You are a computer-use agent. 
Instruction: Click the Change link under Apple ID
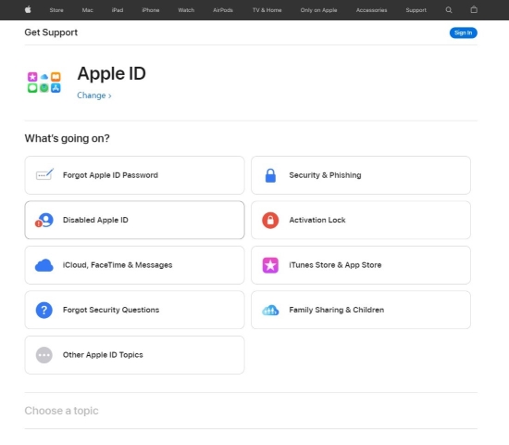[x=94, y=95]
